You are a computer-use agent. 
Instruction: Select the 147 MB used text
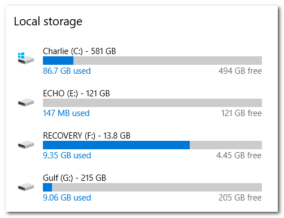[66, 113]
